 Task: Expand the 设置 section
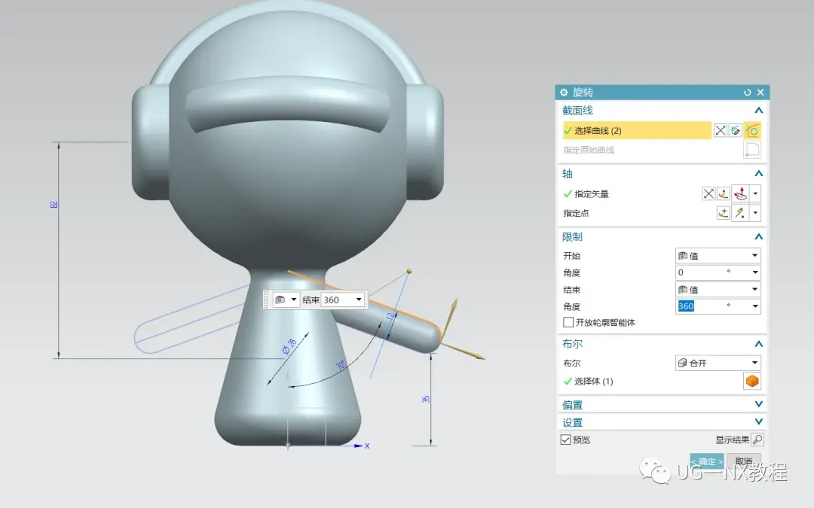(758, 422)
